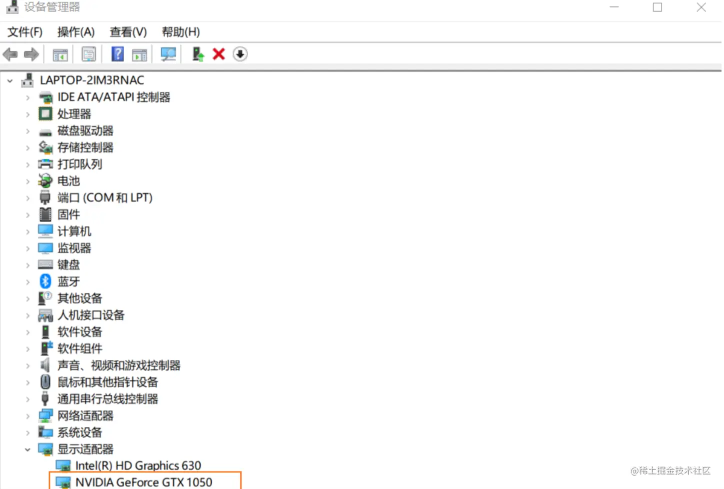Collapse the LAPTOP-2IM3RNAC root node
724x489 pixels.
coord(10,80)
